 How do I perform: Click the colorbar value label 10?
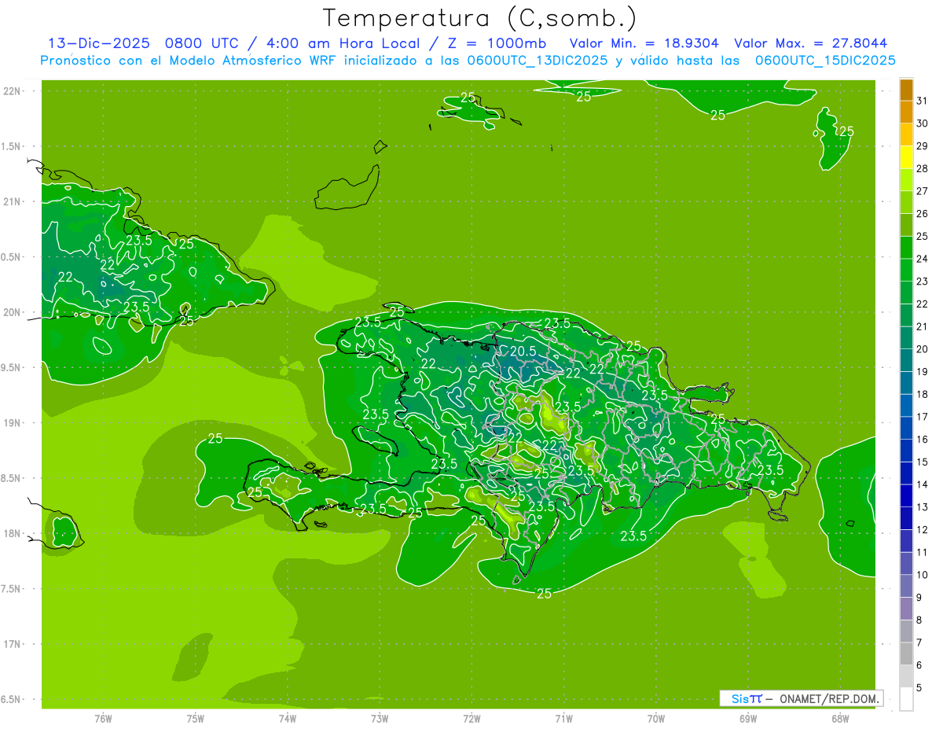click(x=923, y=575)
